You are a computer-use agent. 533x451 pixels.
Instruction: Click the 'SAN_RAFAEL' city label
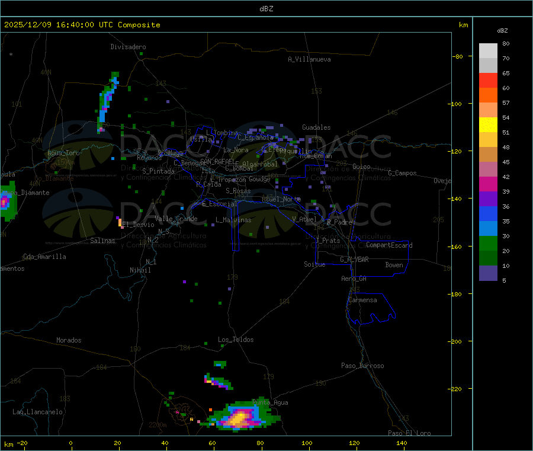tap(217, 162)
